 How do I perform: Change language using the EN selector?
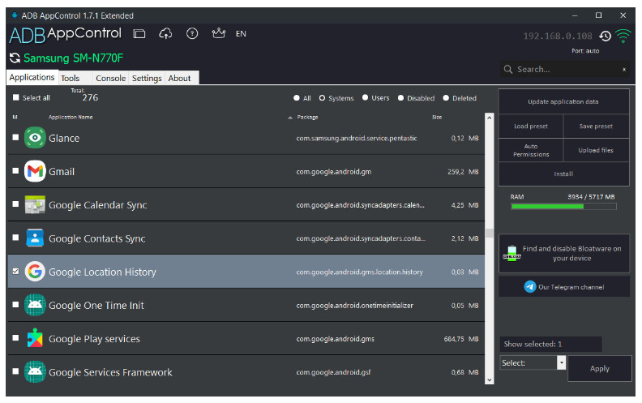(241, 34)
